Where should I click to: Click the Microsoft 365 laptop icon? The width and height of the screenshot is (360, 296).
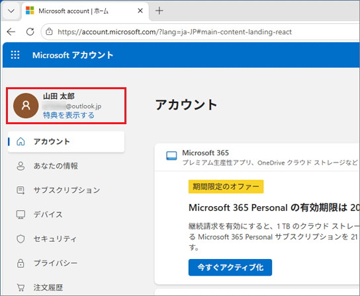coord(171,156)
